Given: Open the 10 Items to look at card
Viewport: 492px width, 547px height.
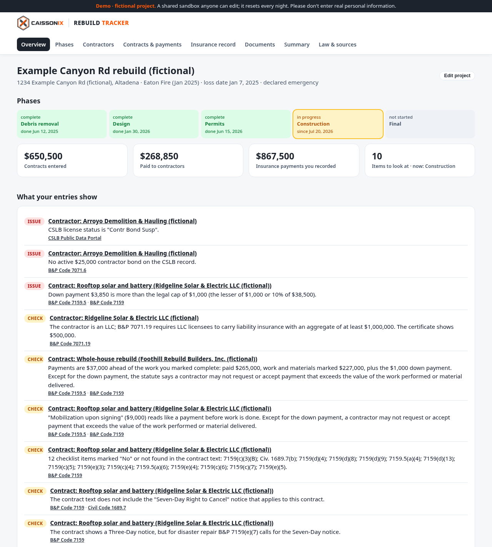Looking at the screenshot, I should (x=420, y=160).
